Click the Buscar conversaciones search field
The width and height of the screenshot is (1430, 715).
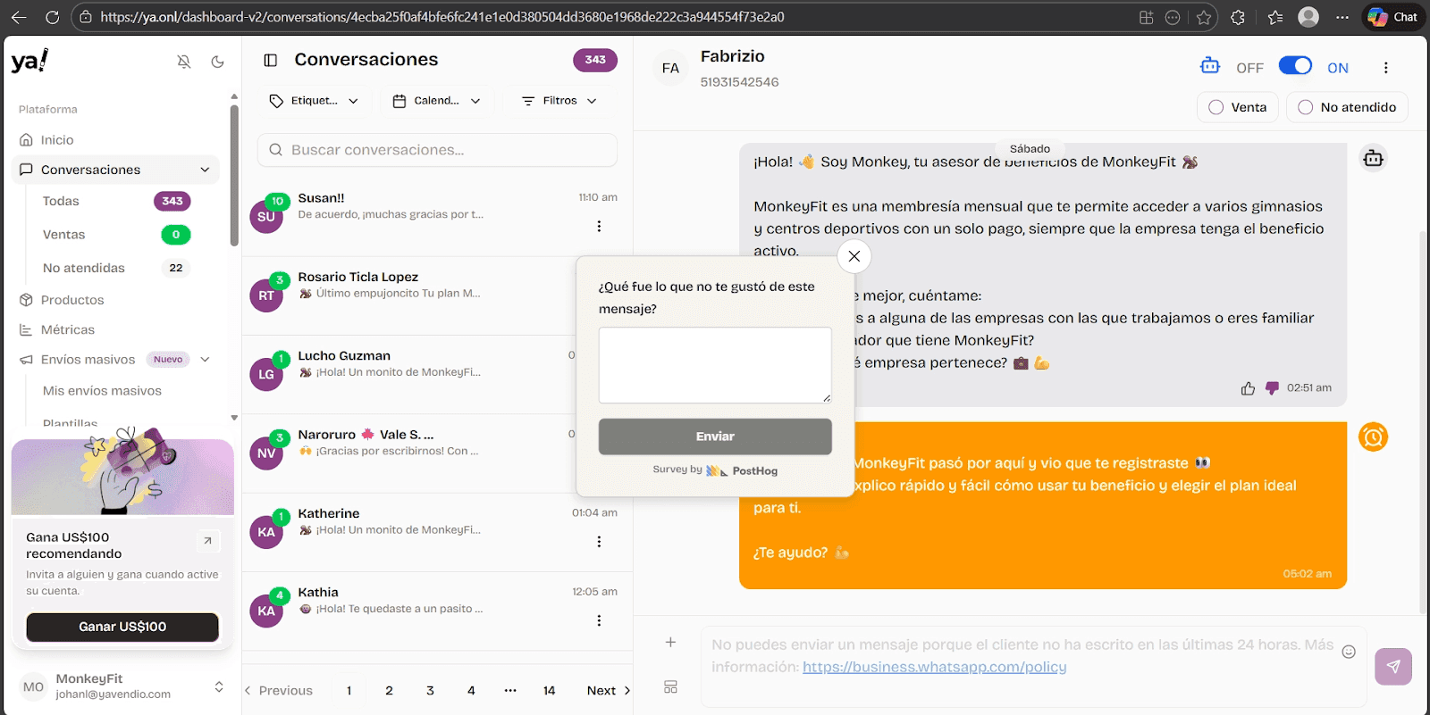click(437, 150)
